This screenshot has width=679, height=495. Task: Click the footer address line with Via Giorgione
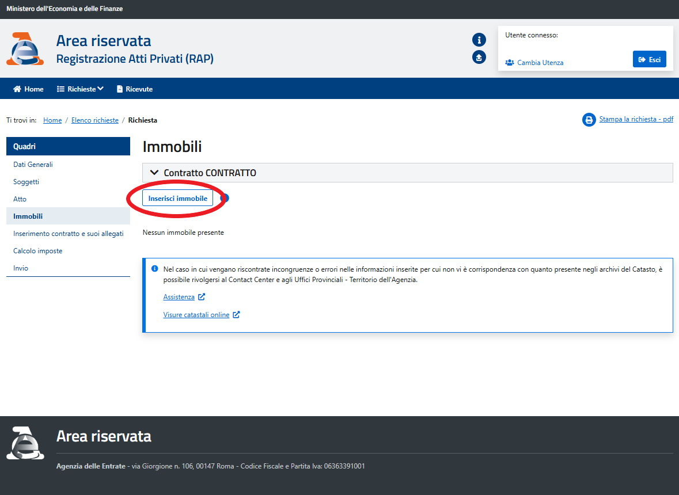click(210, 466)
